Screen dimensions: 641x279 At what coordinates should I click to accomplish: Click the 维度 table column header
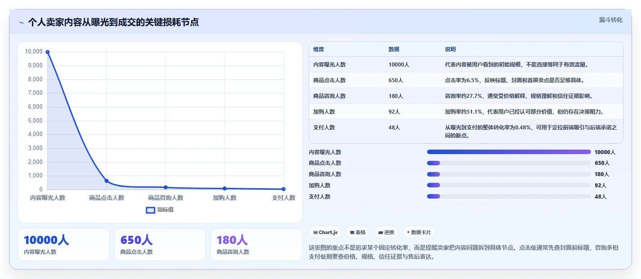click(319, 49)
